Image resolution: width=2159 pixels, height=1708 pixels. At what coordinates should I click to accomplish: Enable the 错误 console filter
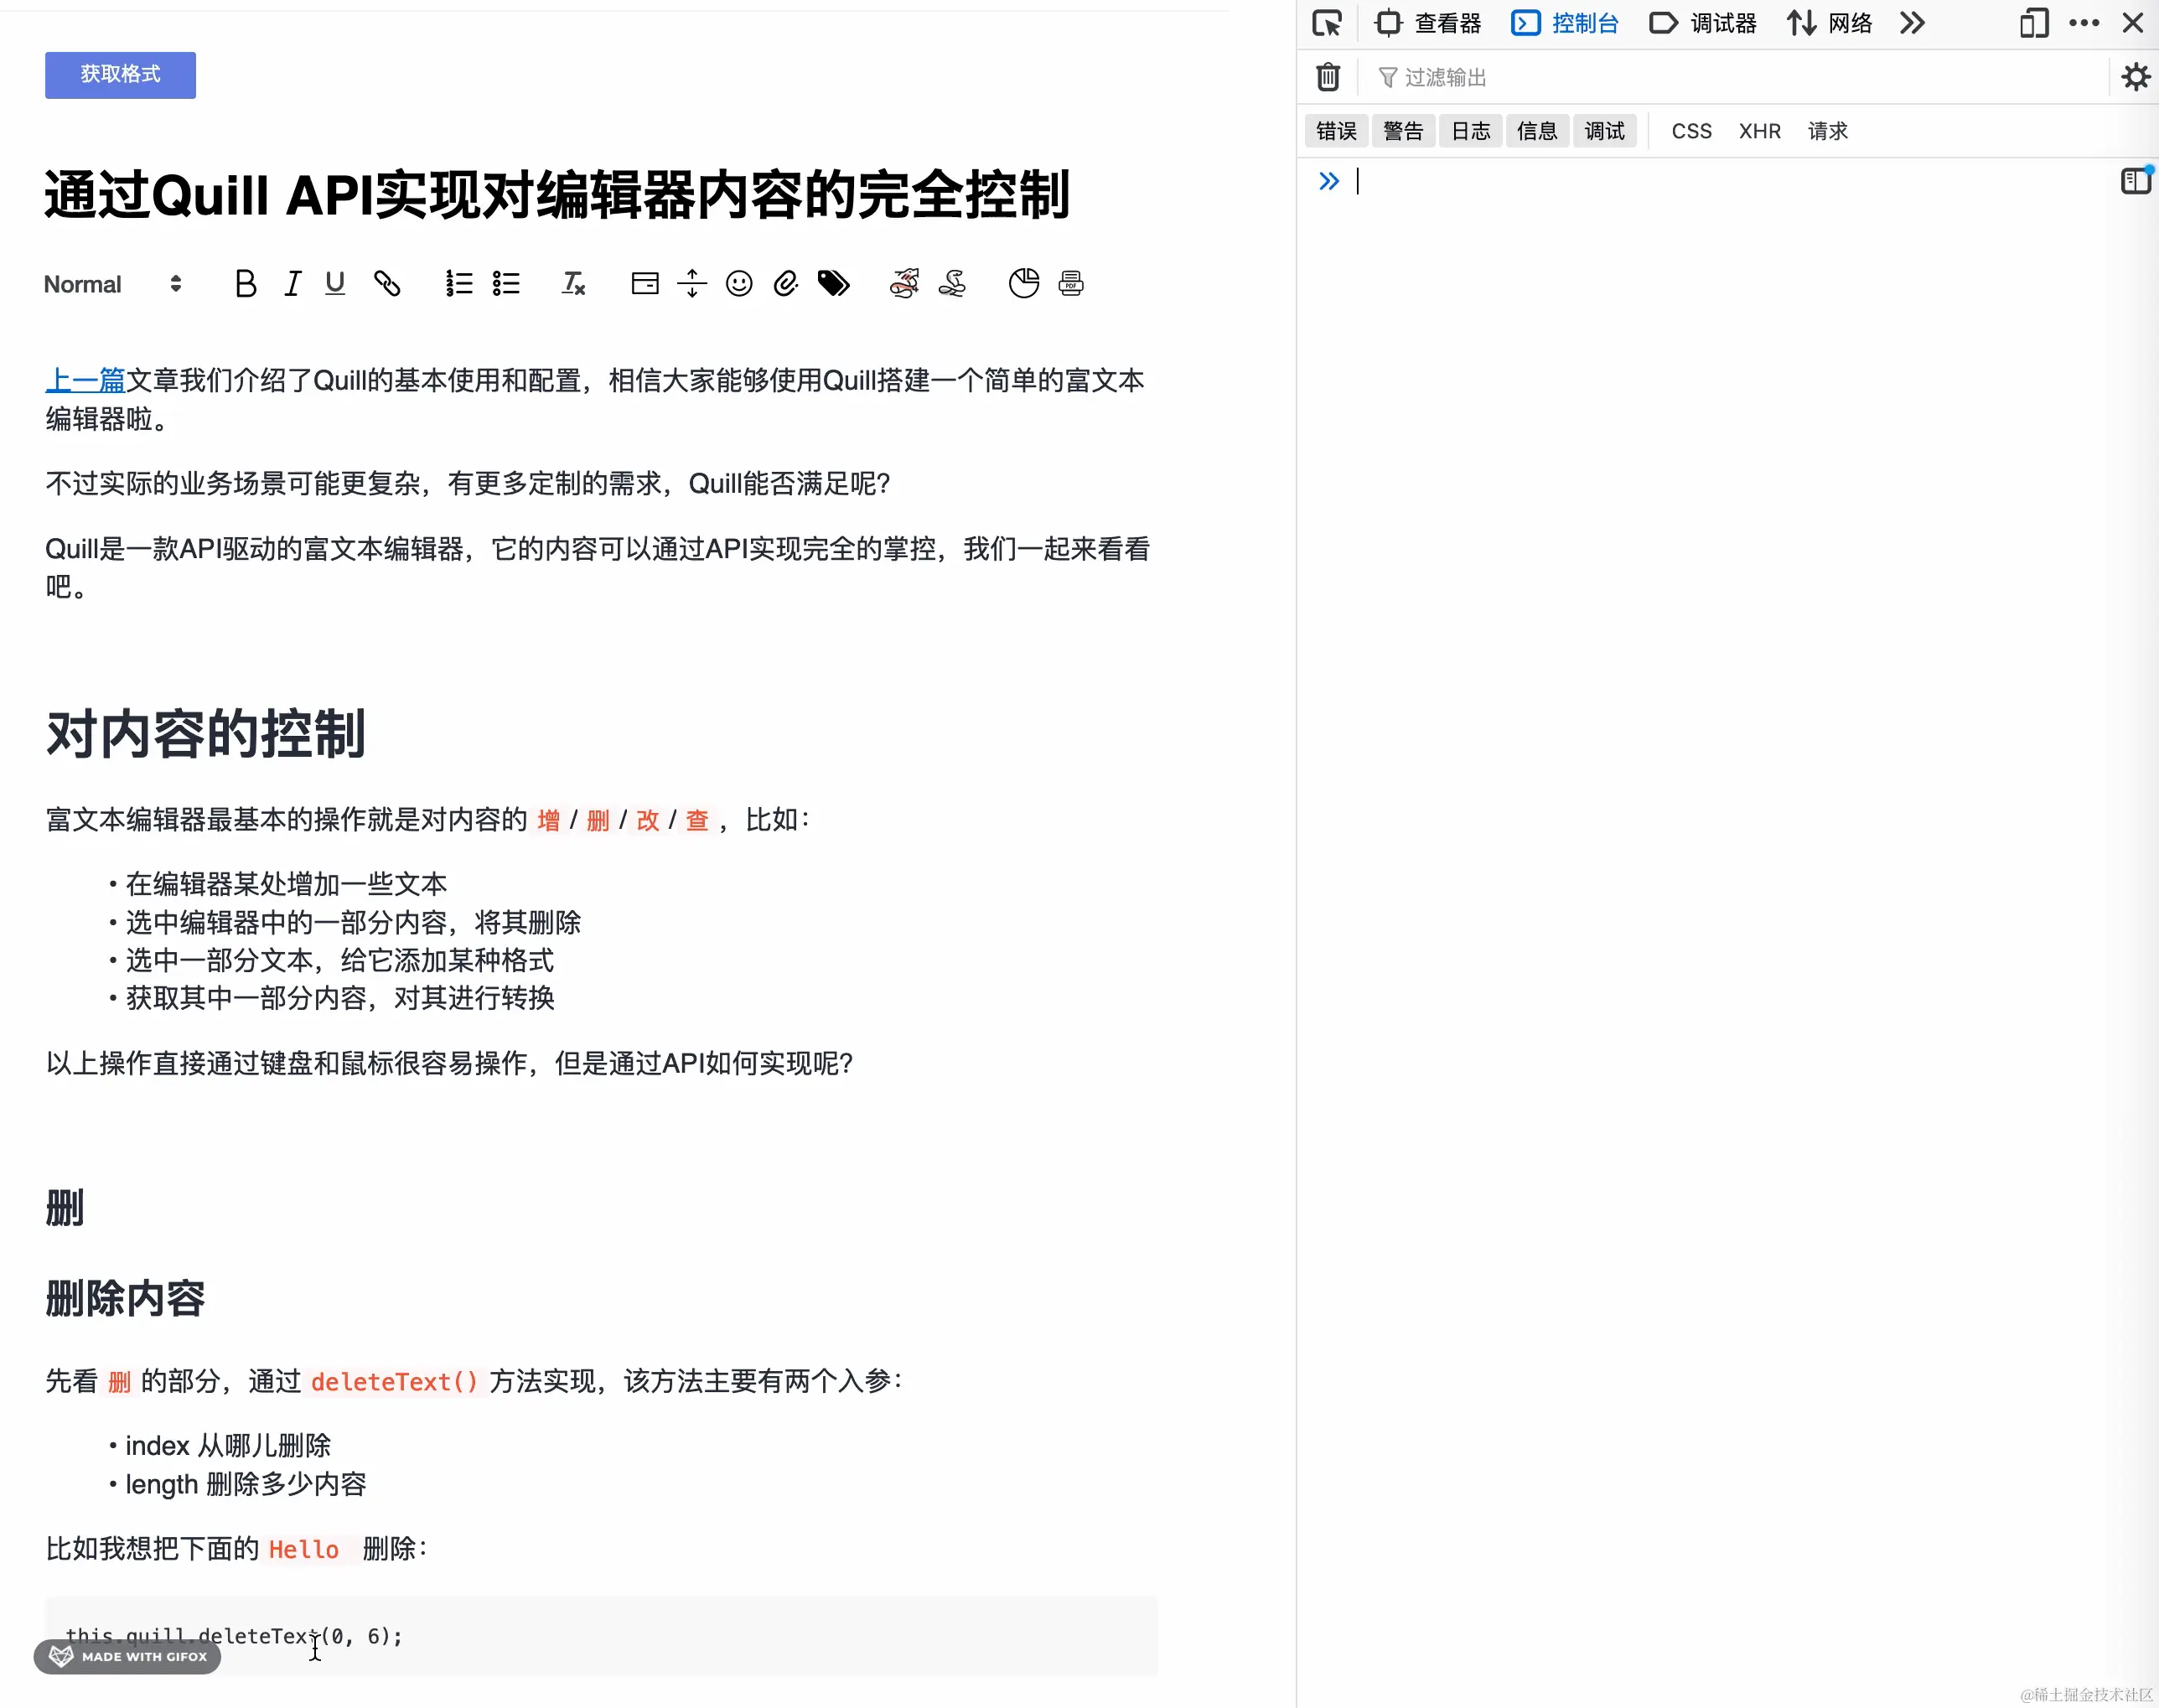point(1335,130)
